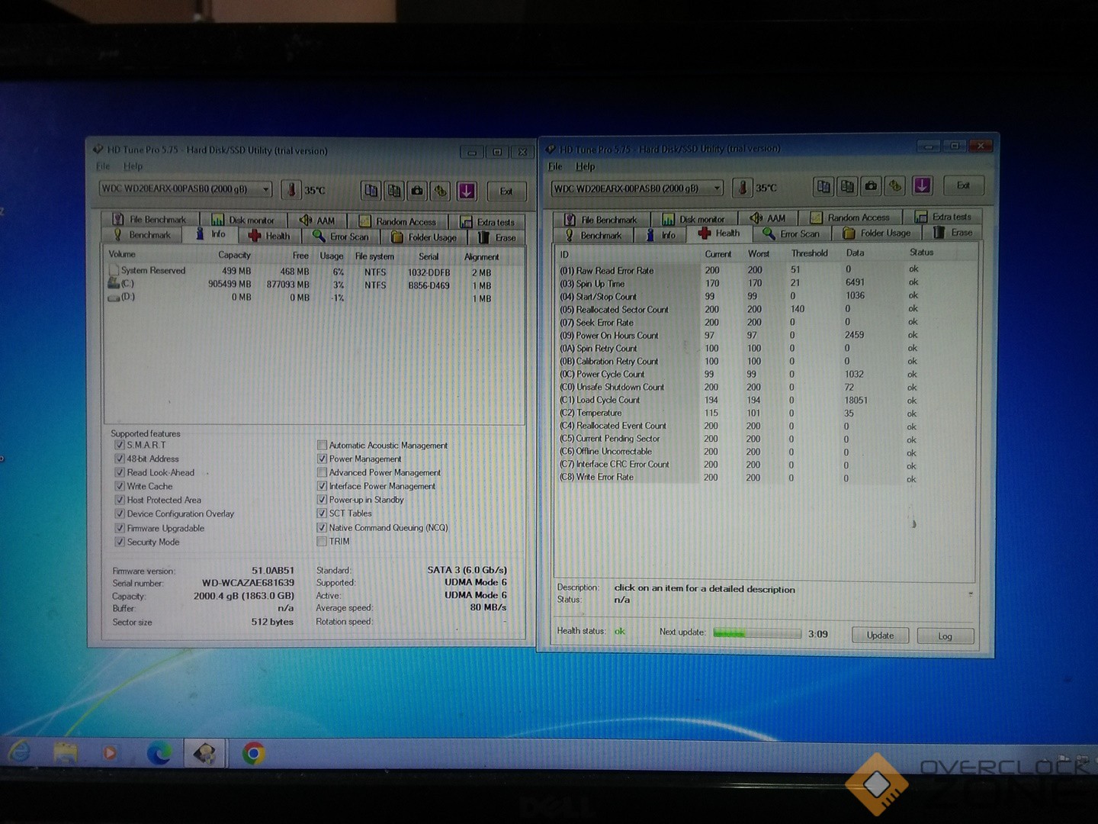1098x824 pixels.
Task: Select (C1) Load Cycle Count row
Action: coord(765,400)
